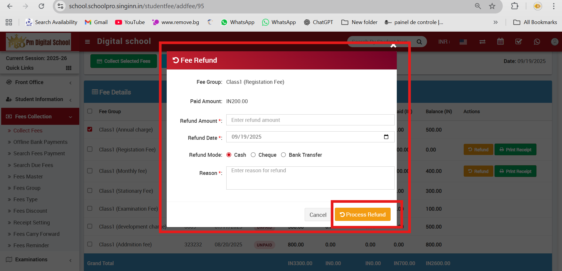Expand Student Information sidebar section
562x271 pixels.
point(40,99)
